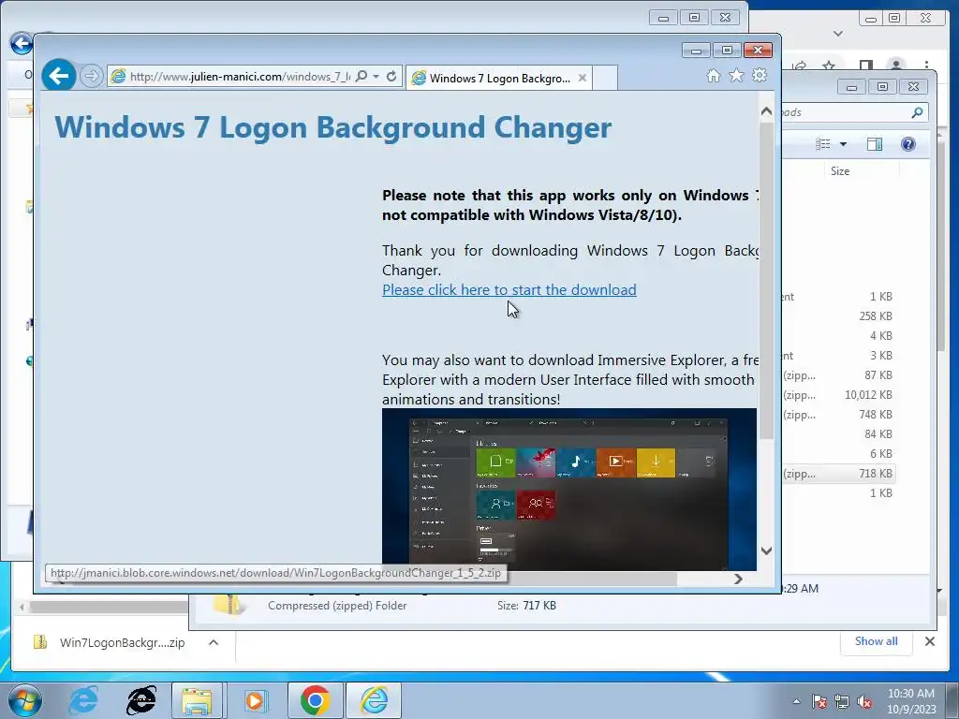Click 'Please click here to start the download' link
Screen dimensions: 959x719
(x=509, y=290)
